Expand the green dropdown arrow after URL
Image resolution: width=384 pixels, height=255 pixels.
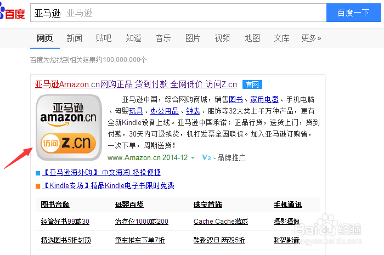click(x=193, y=158)
